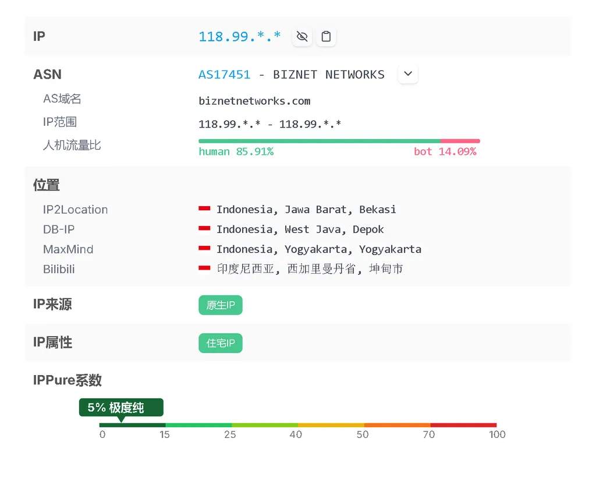The width and height of the screenshot is (596, 495).
Task: Click the Indonesia flag next to DB-IP
Action: (204, 229)
